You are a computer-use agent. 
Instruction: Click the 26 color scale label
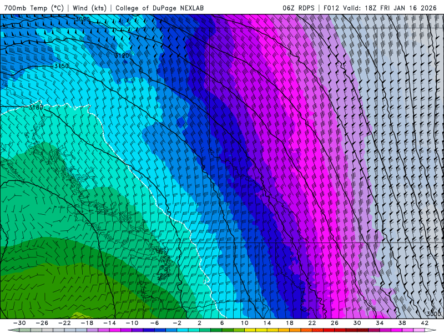(x=335, y=323)
